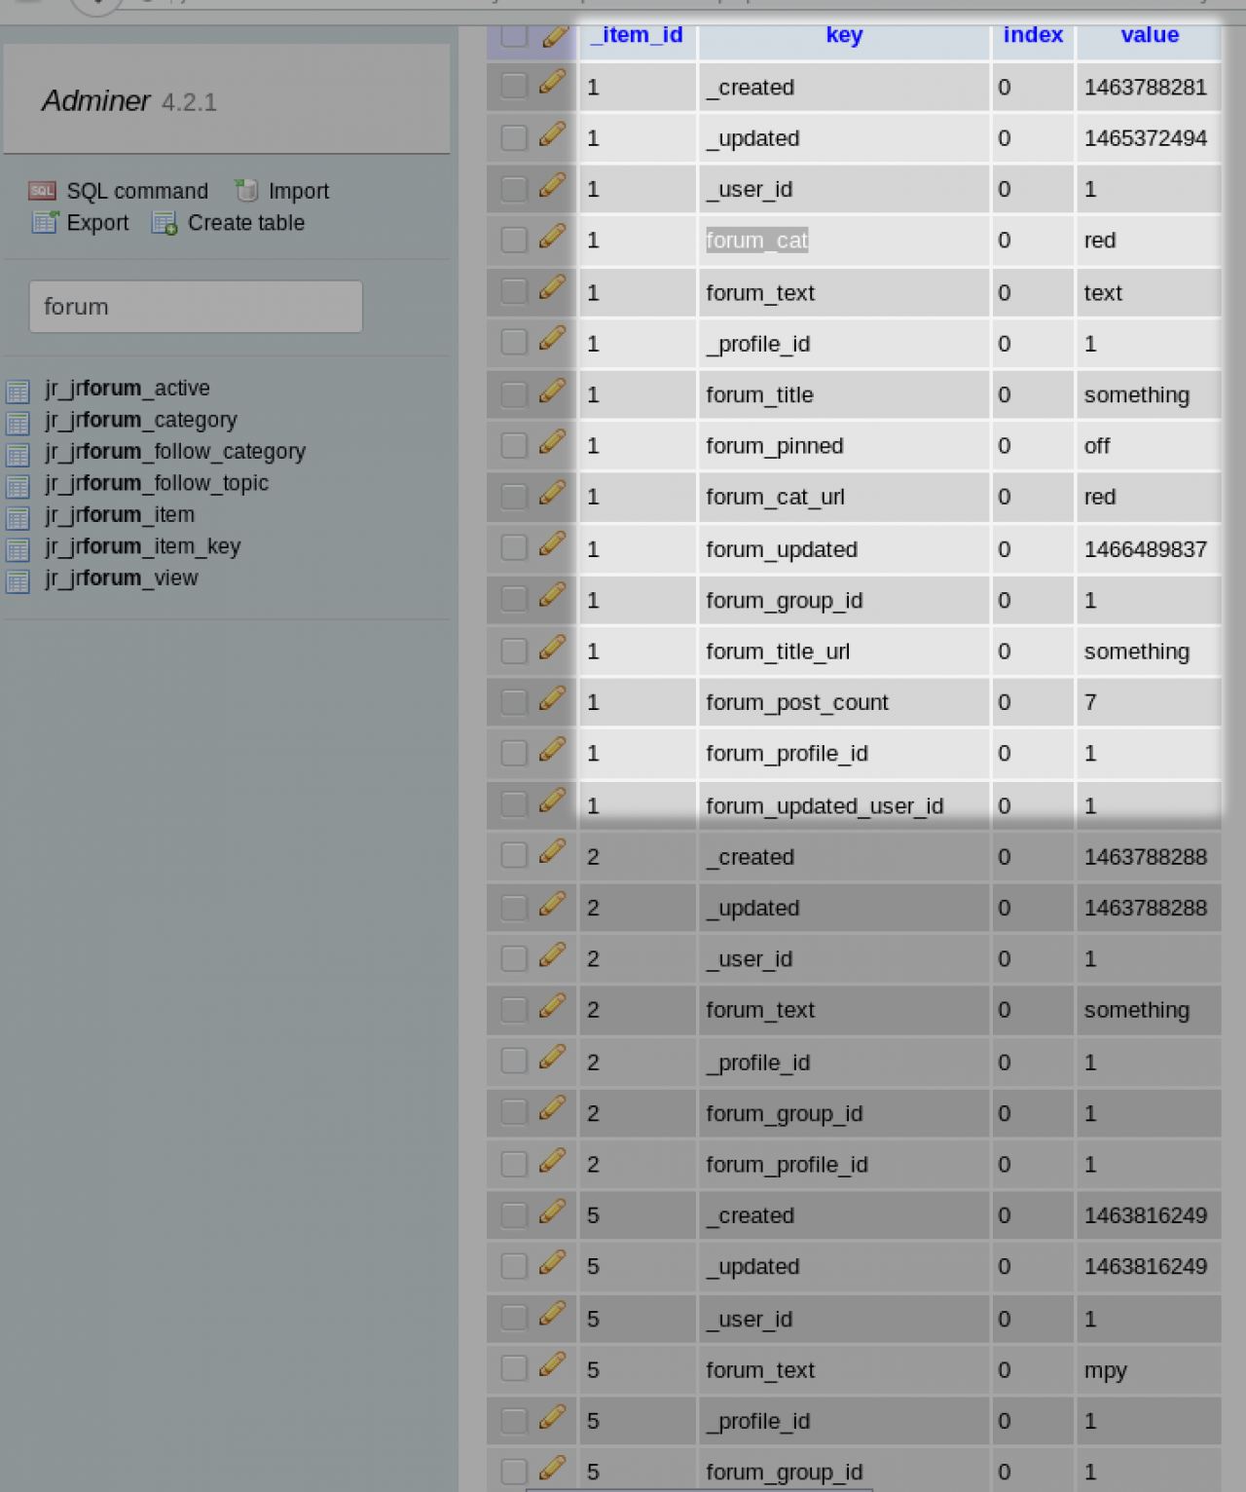Open the SQL command link

[137, 191]
